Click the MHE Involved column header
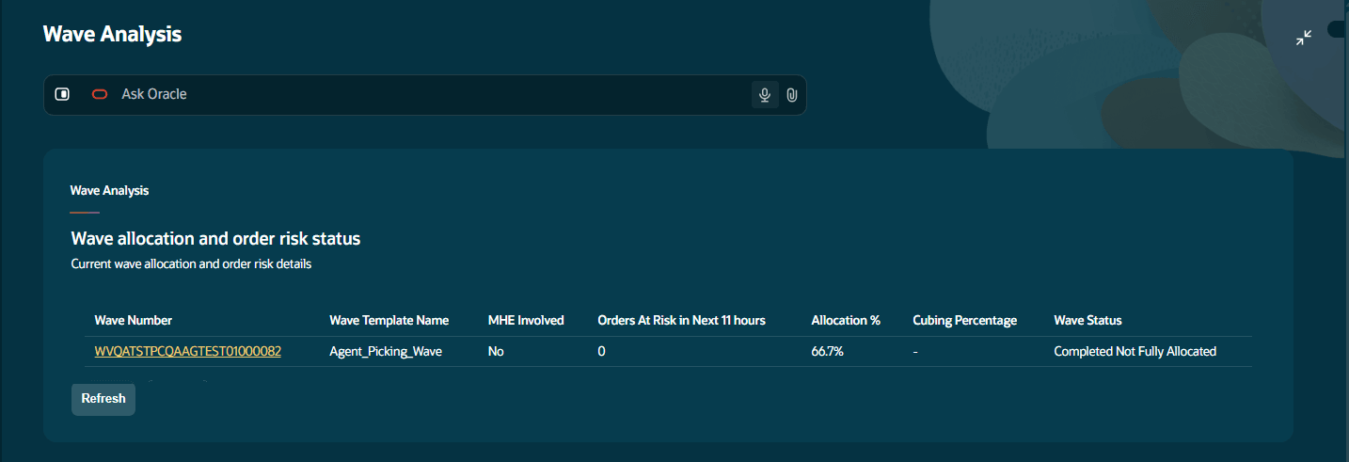 coord(526,320)
